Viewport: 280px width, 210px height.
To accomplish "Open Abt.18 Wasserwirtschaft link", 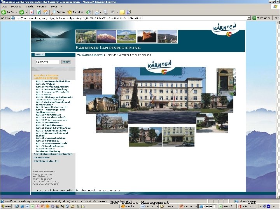I will (x=52, y=143).
